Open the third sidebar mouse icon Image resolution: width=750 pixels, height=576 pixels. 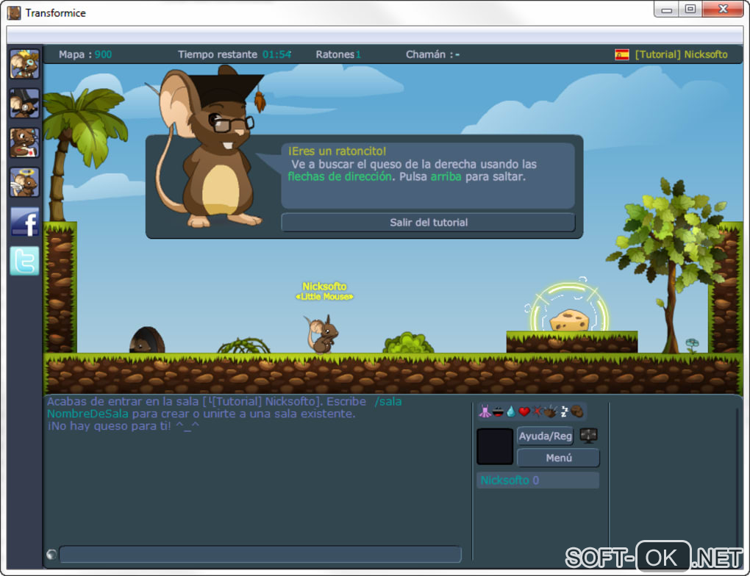(x=24, y=143)
